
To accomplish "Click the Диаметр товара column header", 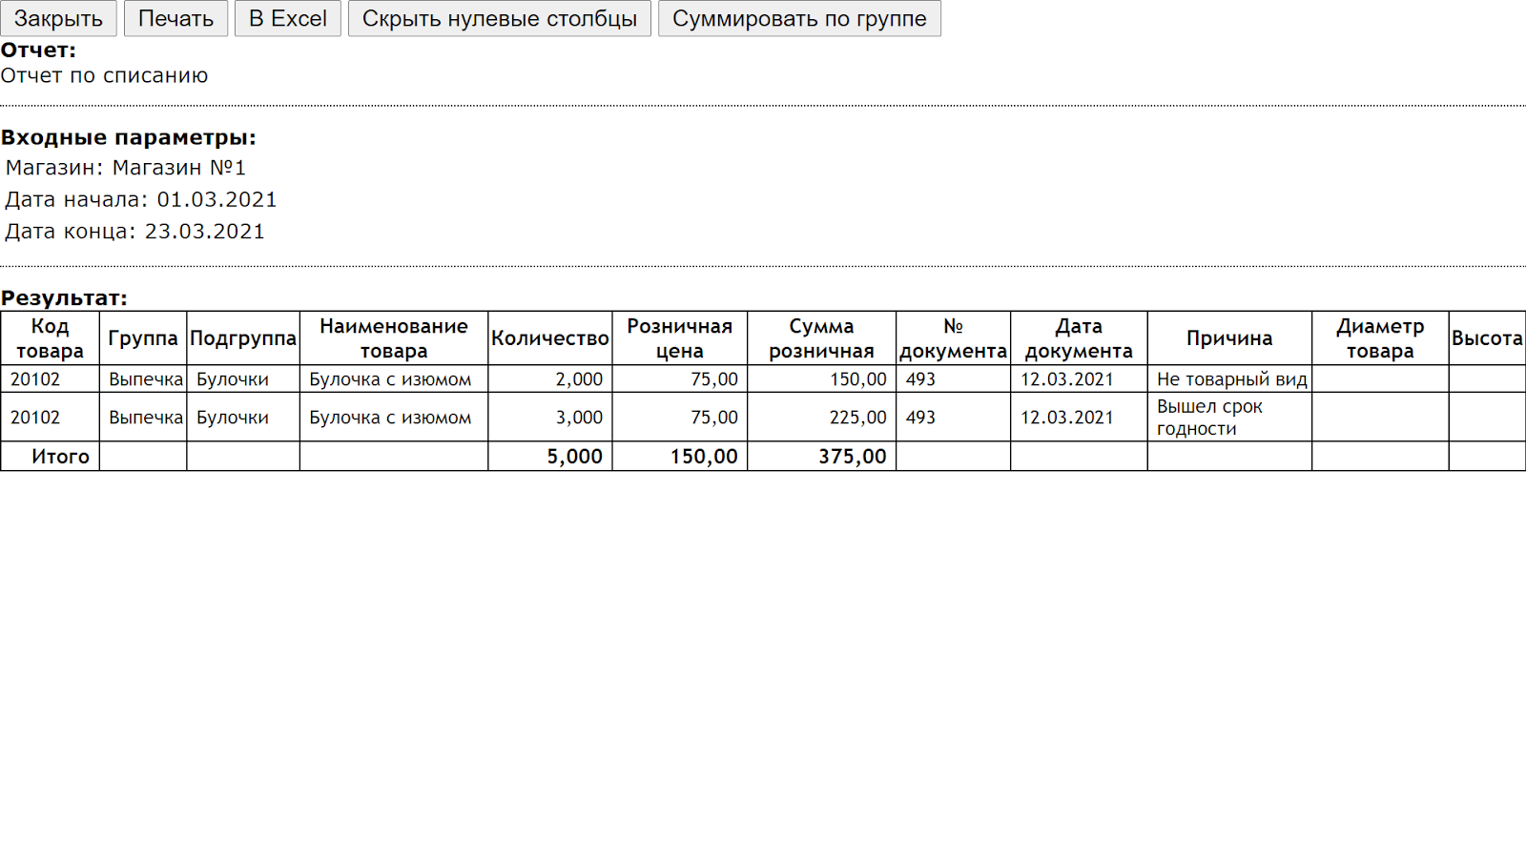I will [1379, 338].
